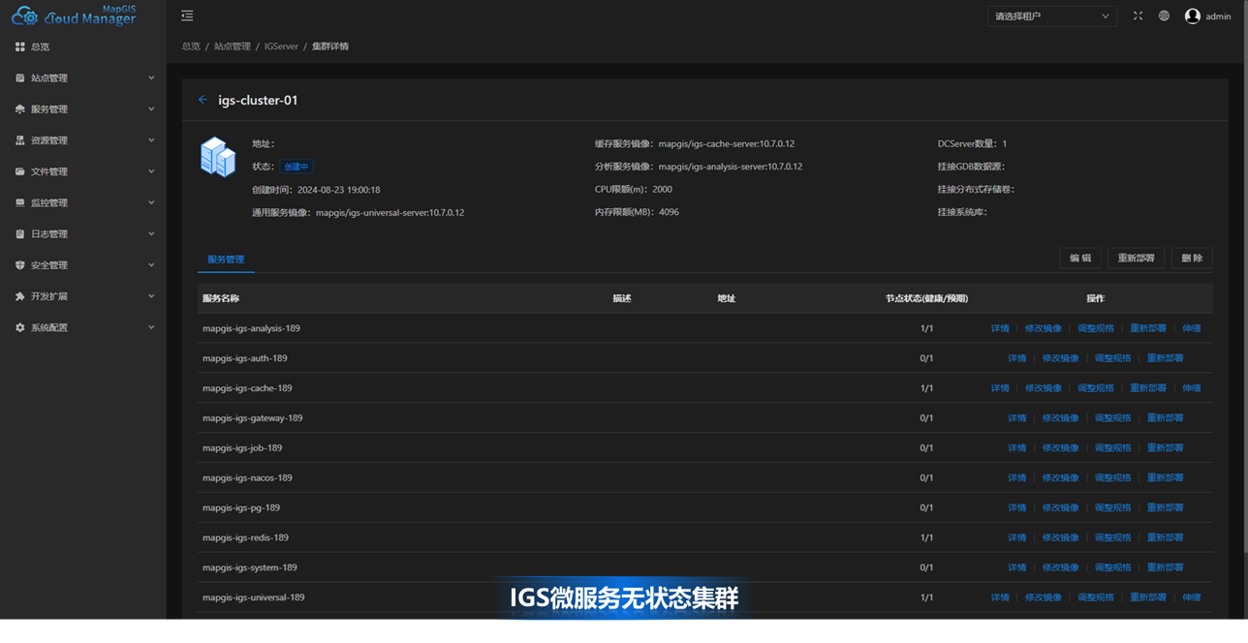The image size is (1248, 643).
Task: Click the 总览 overview grid icon in sidebar
Action: 19,46
